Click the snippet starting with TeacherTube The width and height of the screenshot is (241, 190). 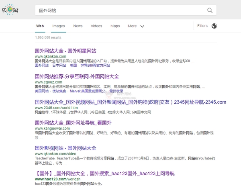point(125,161)
